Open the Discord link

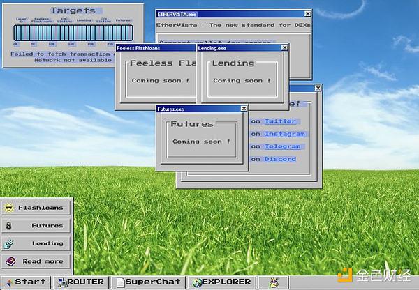(x=280, y=159)
